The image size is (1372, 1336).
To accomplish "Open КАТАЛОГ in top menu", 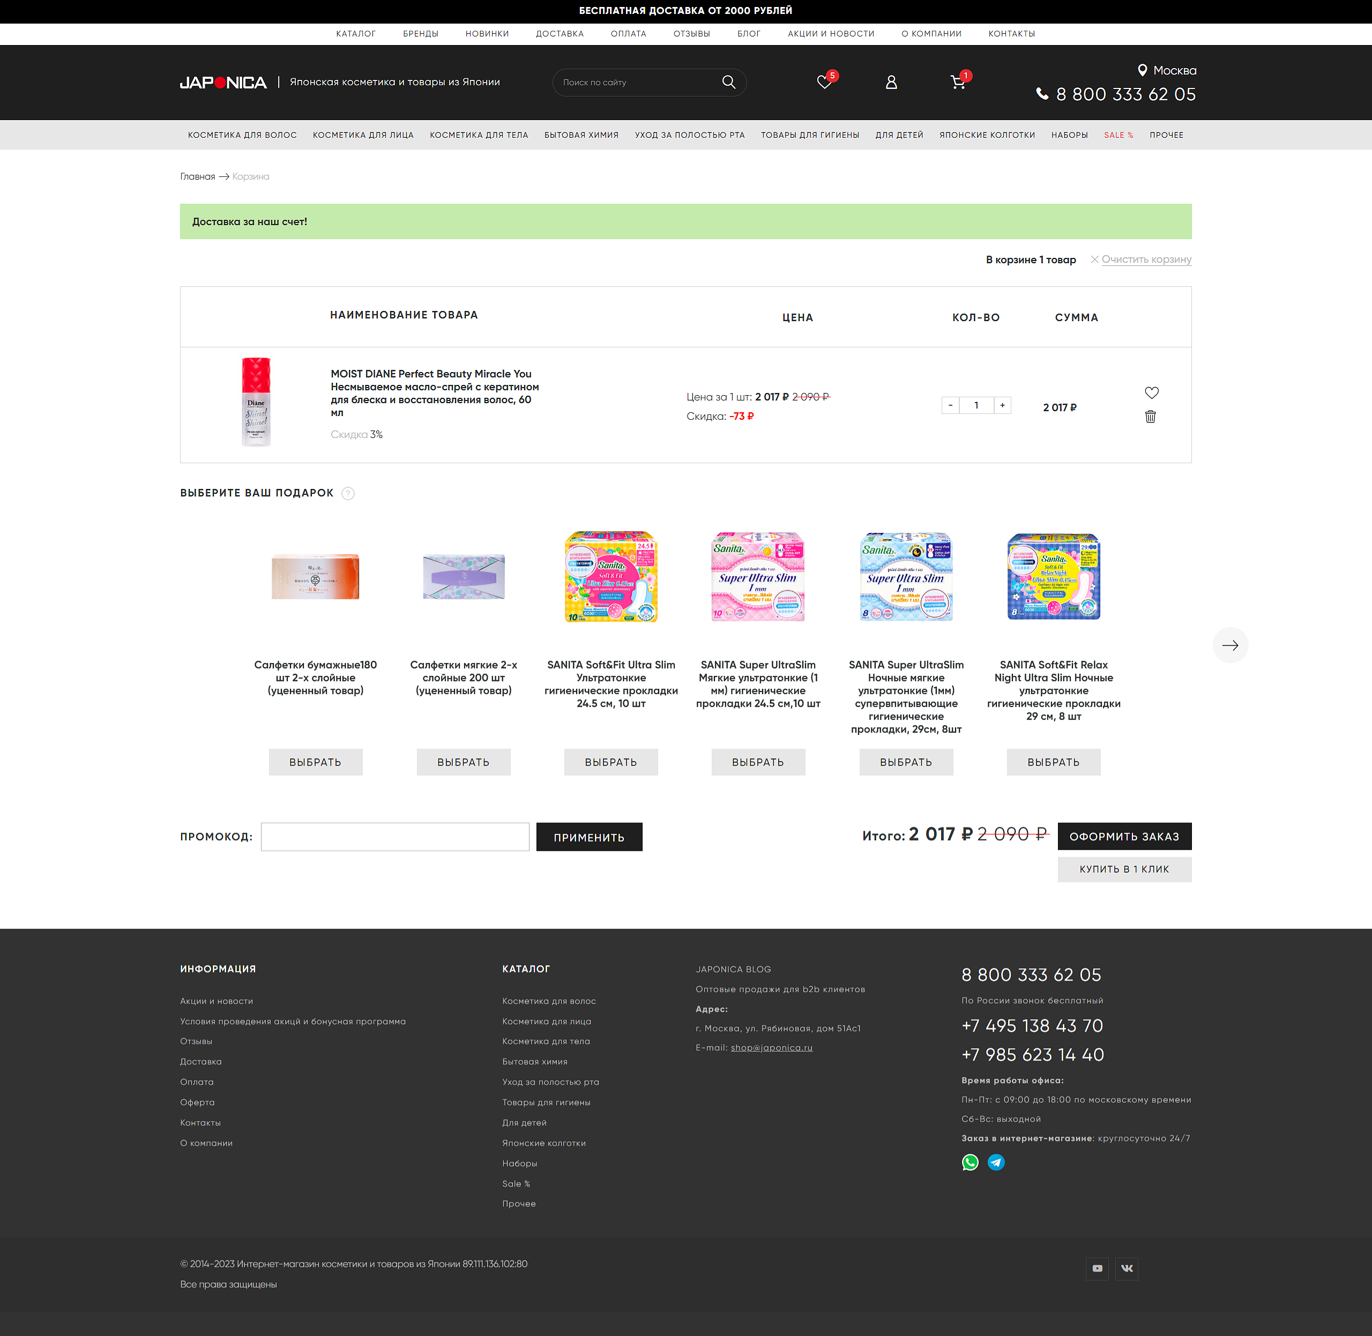I will 356,34.
